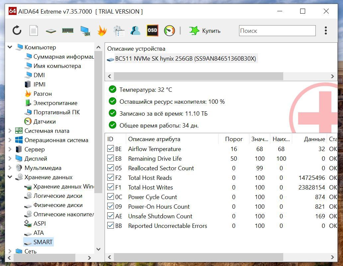Collapse the Хранение данных node
The width and height of the screenshot is (343, 266).
(x=10, y=177)
